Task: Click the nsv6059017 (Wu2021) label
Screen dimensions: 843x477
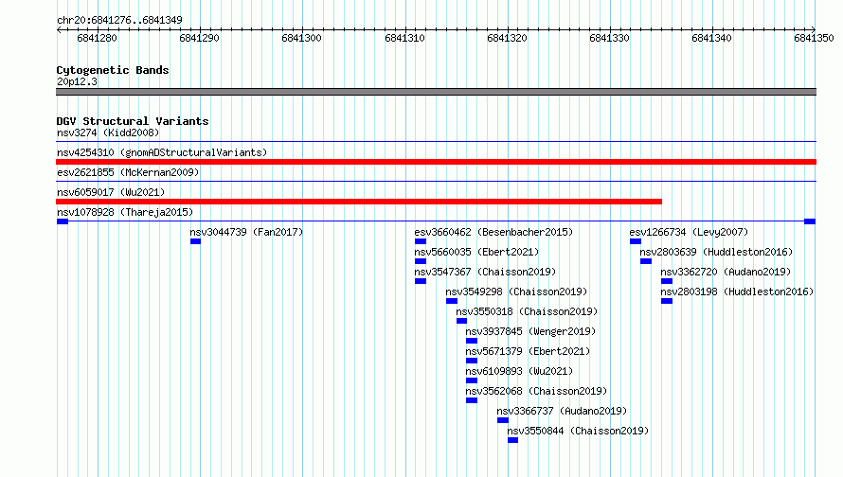Action: point(111,192)
